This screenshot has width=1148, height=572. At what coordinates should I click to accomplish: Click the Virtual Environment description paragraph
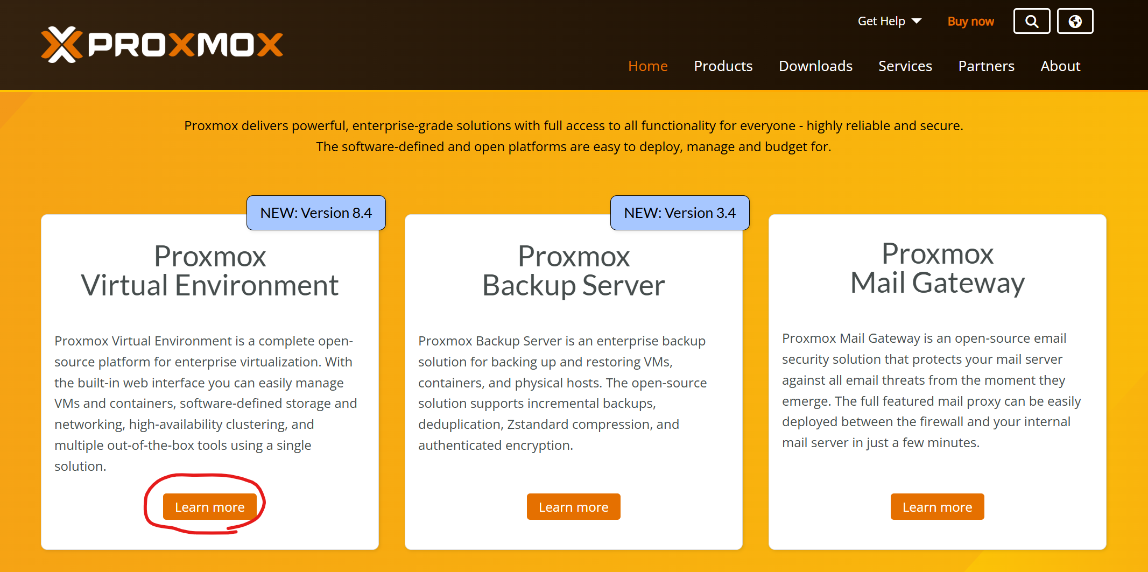tap(206, 404)
